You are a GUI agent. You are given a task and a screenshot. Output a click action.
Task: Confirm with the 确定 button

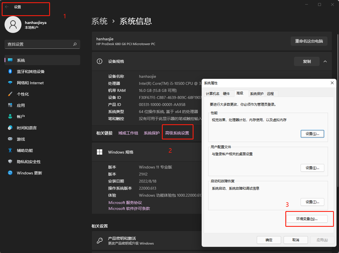coord(269,240)
